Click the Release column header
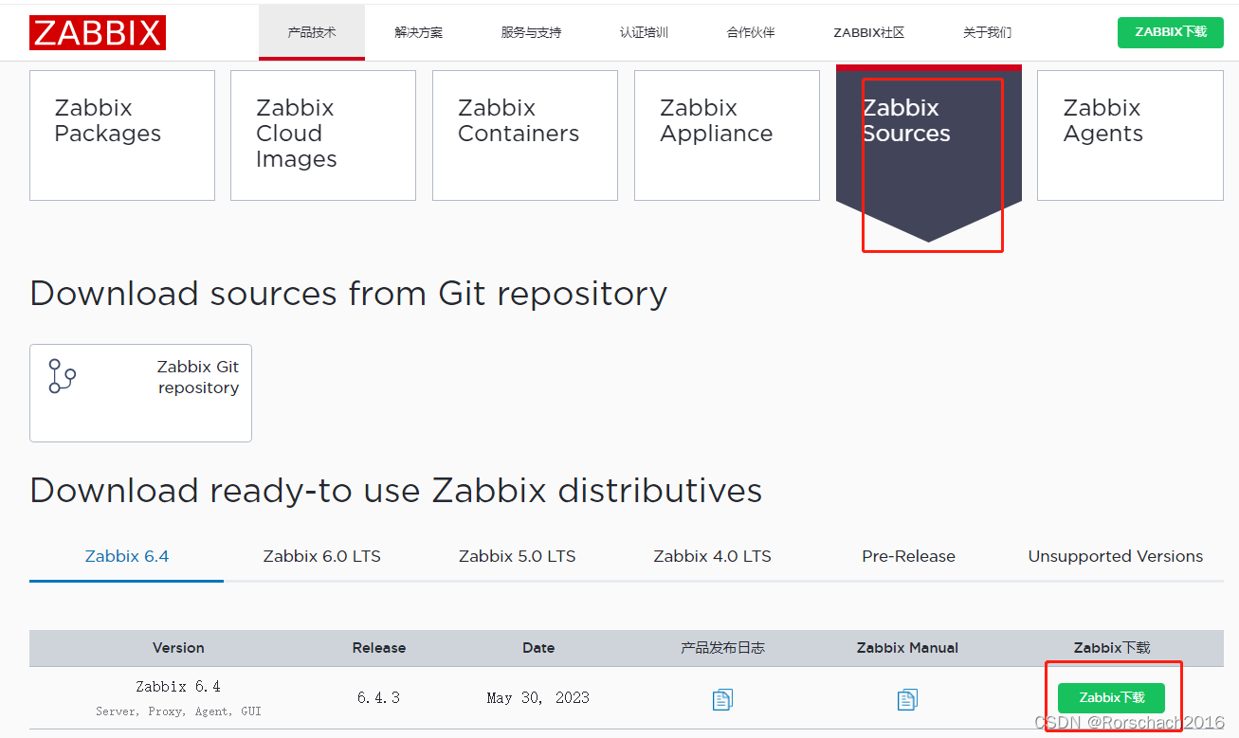 click(379, 648)
